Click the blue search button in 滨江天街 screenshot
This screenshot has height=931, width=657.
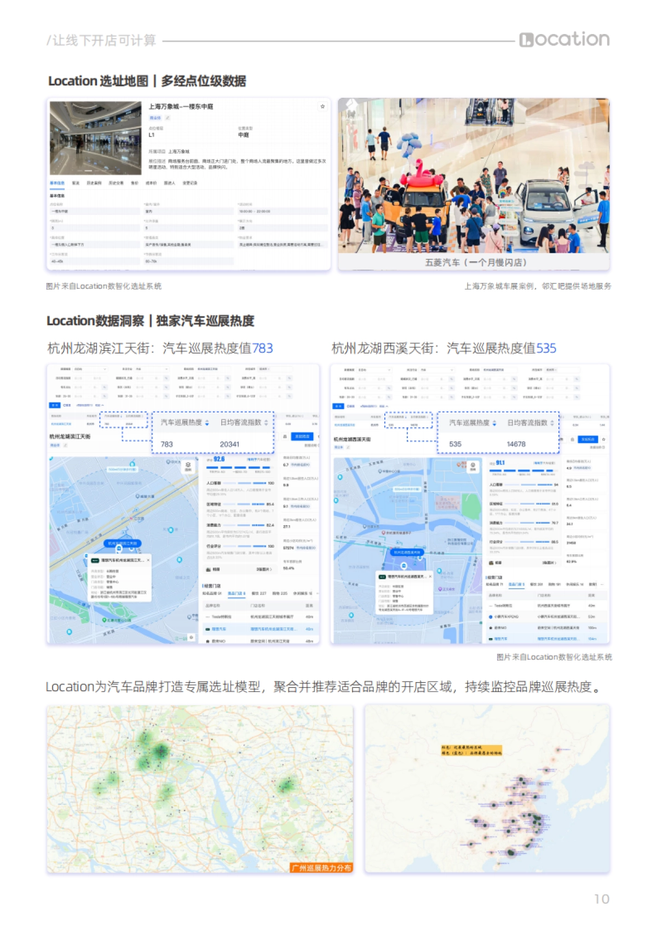[55, 405]
